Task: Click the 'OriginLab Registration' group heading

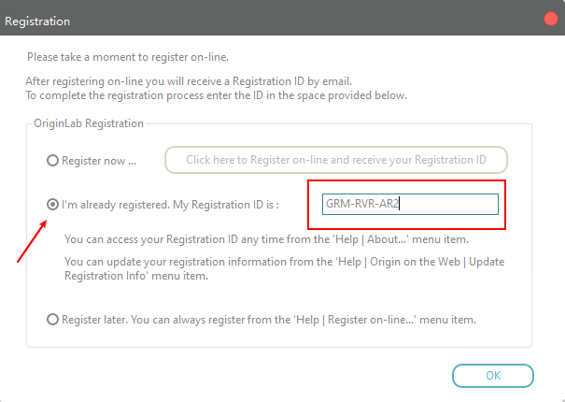Action: [x=88, y=123]
